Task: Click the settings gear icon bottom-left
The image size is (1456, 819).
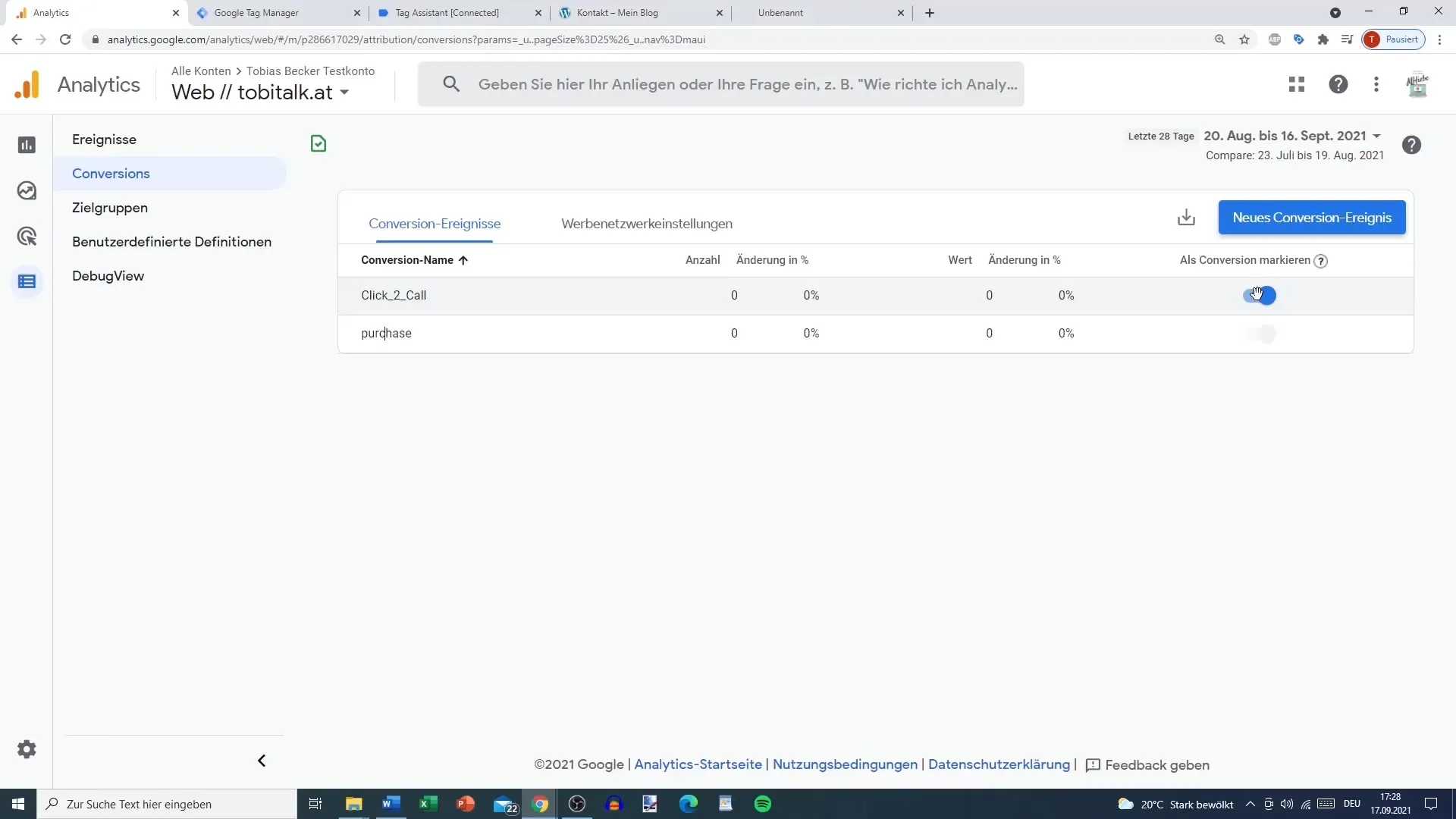Action: coord(27,749)
